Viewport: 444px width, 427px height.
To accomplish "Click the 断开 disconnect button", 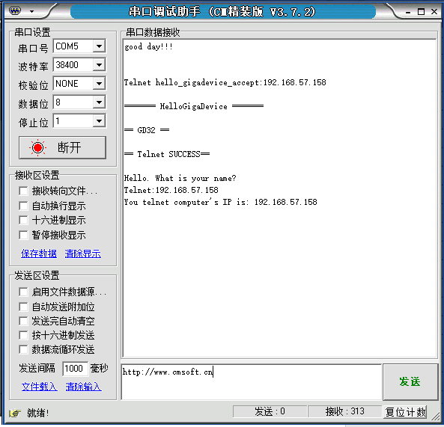I will coord(62,147).
